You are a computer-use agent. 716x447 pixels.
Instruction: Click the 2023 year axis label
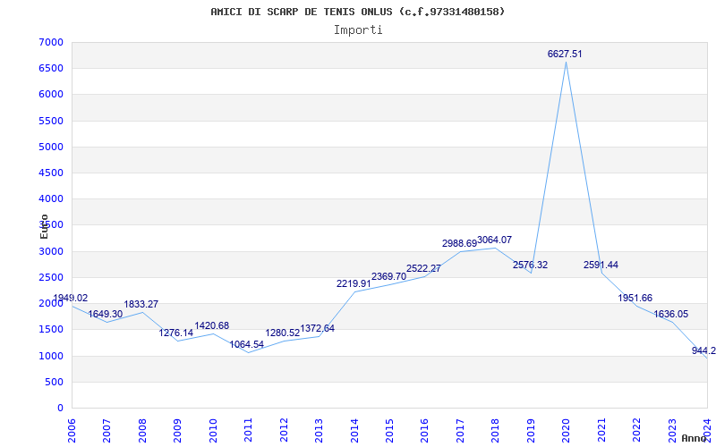(672, 430)
